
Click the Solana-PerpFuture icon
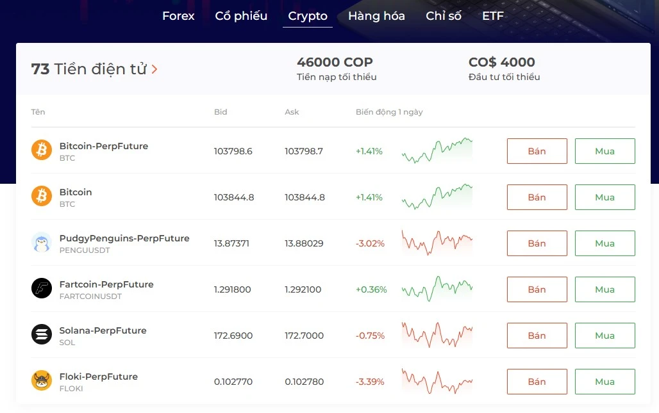pos(42,335)
